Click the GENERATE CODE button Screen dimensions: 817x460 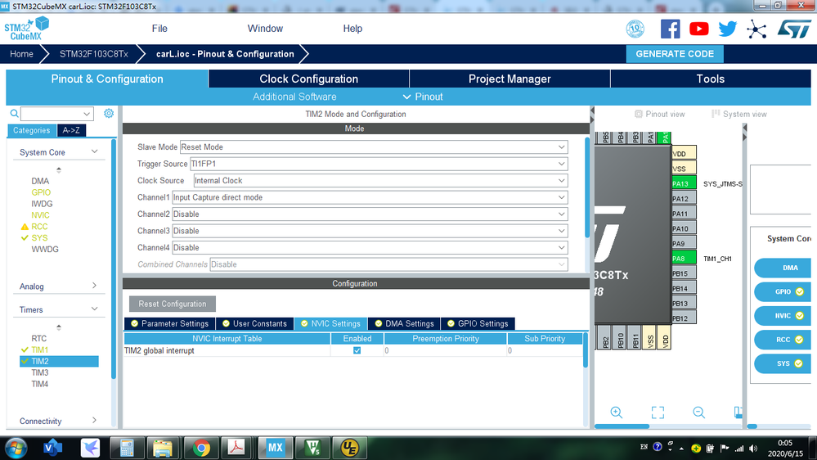pyautogui.click(x=675, y=54)
